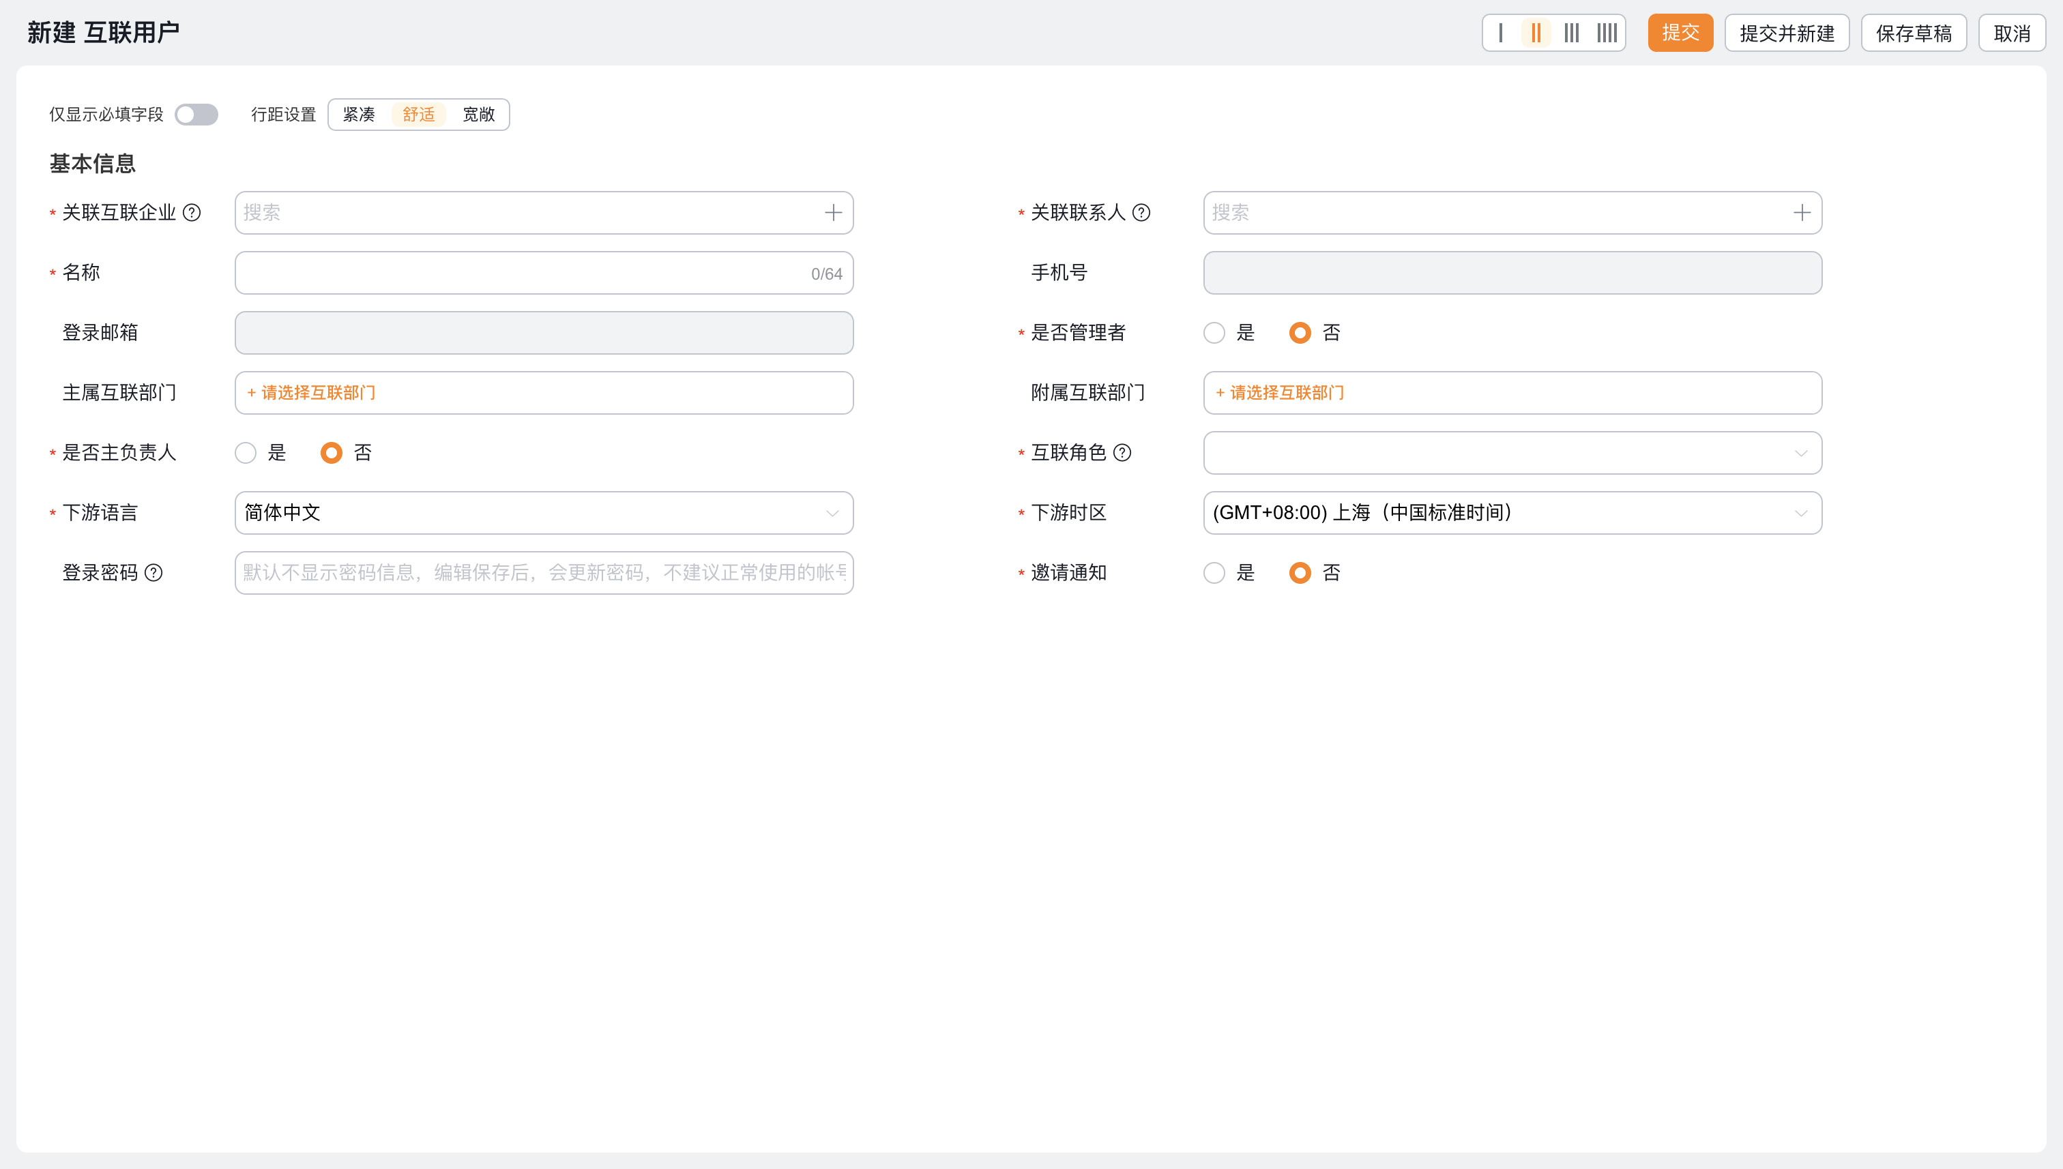
Task: Select 否 for 邀请通知
Action: 1300,572
